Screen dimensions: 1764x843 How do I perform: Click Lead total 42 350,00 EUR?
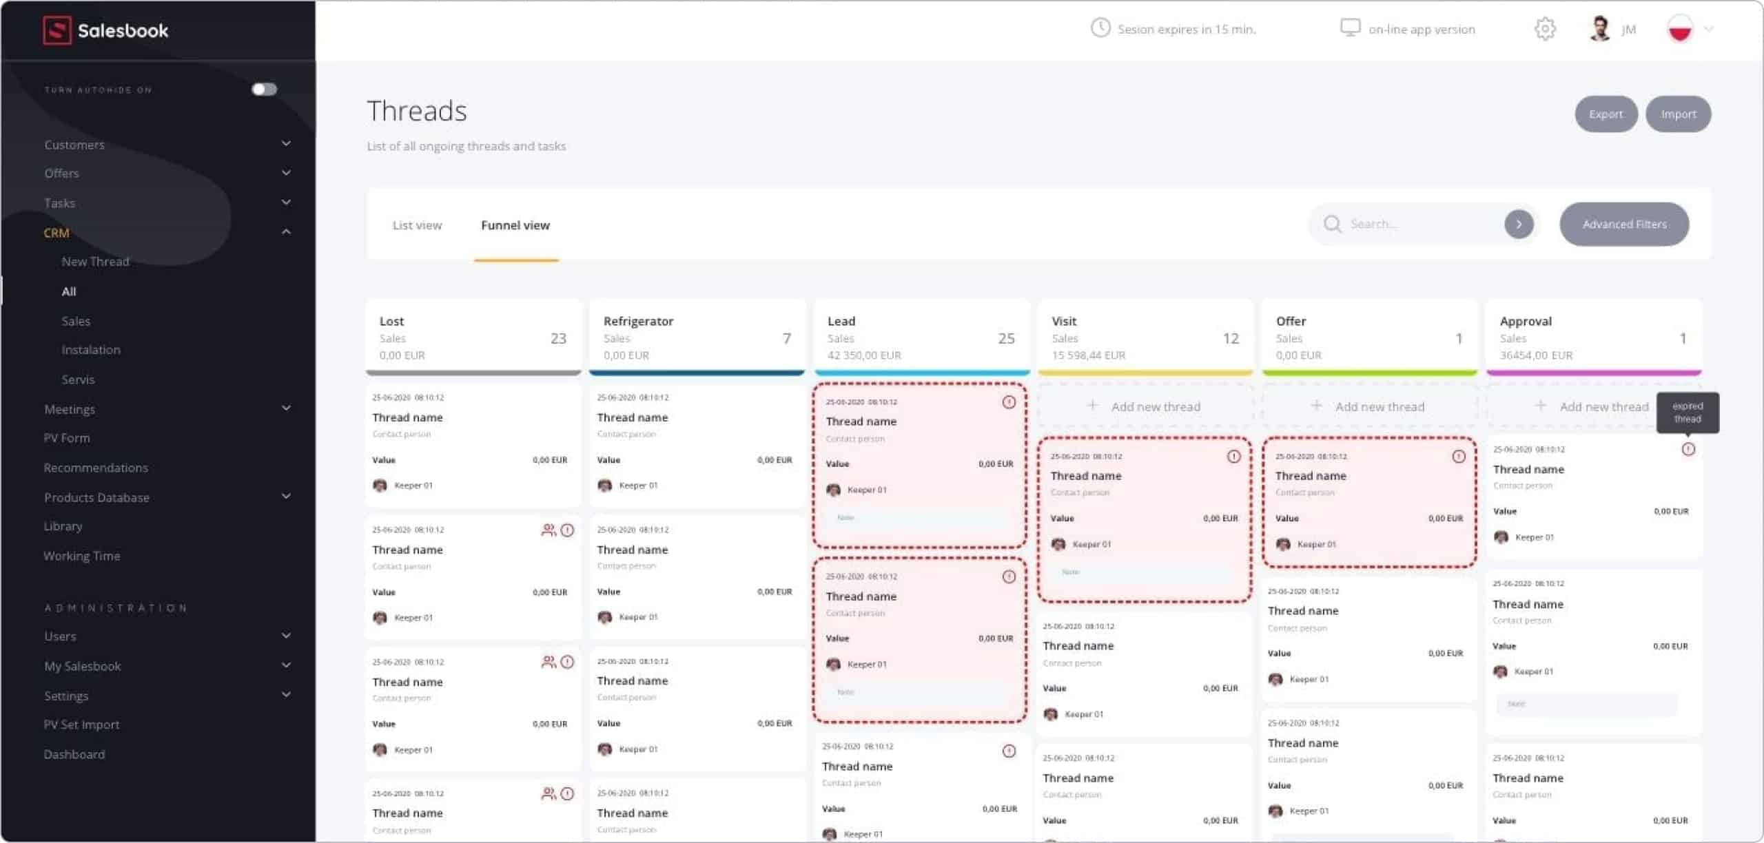click(864, 355)
